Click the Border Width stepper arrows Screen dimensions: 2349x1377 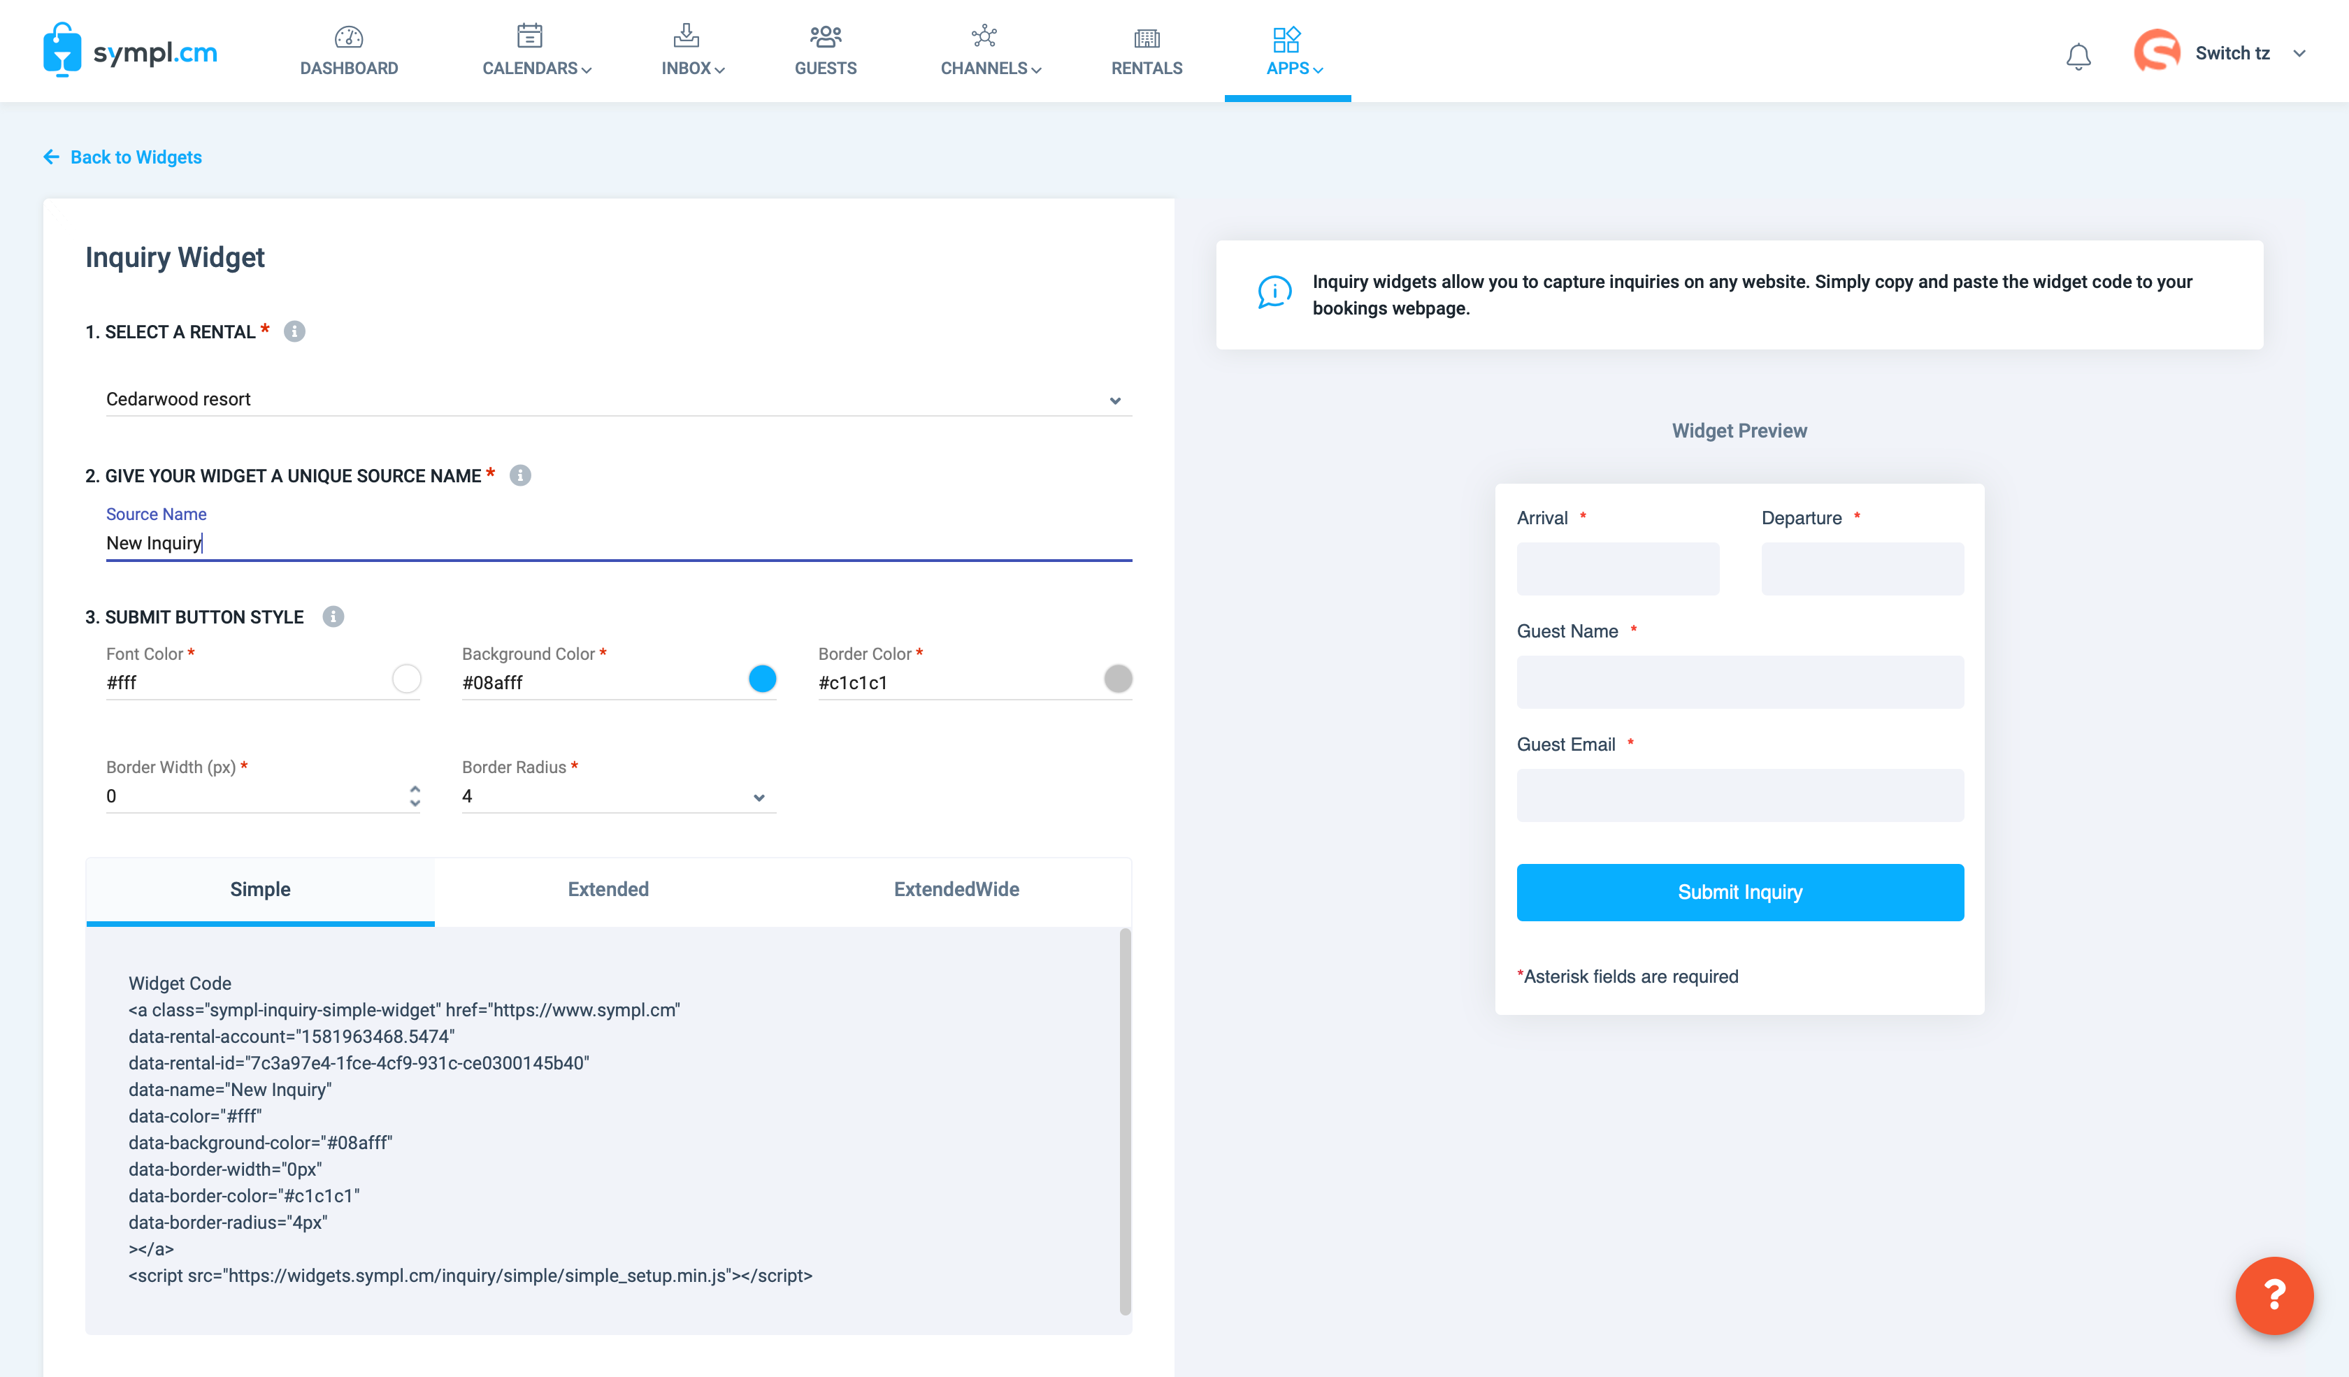[414, 795]
